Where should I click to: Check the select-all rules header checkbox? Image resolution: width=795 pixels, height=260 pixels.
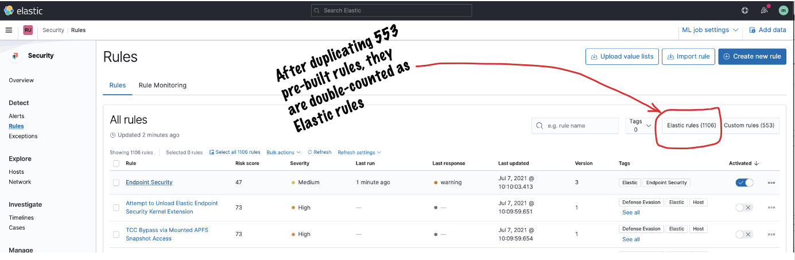116,164
